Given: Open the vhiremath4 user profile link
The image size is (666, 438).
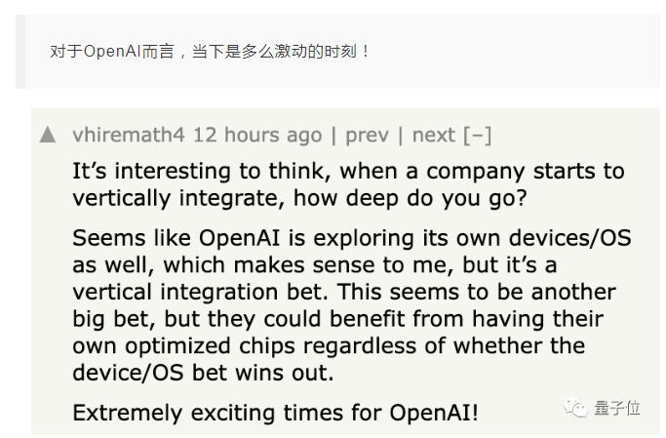Looking at the screenshot, I should [x=129, y=135].
